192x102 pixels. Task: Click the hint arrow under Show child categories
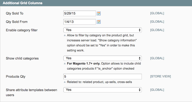click(65, 63)
